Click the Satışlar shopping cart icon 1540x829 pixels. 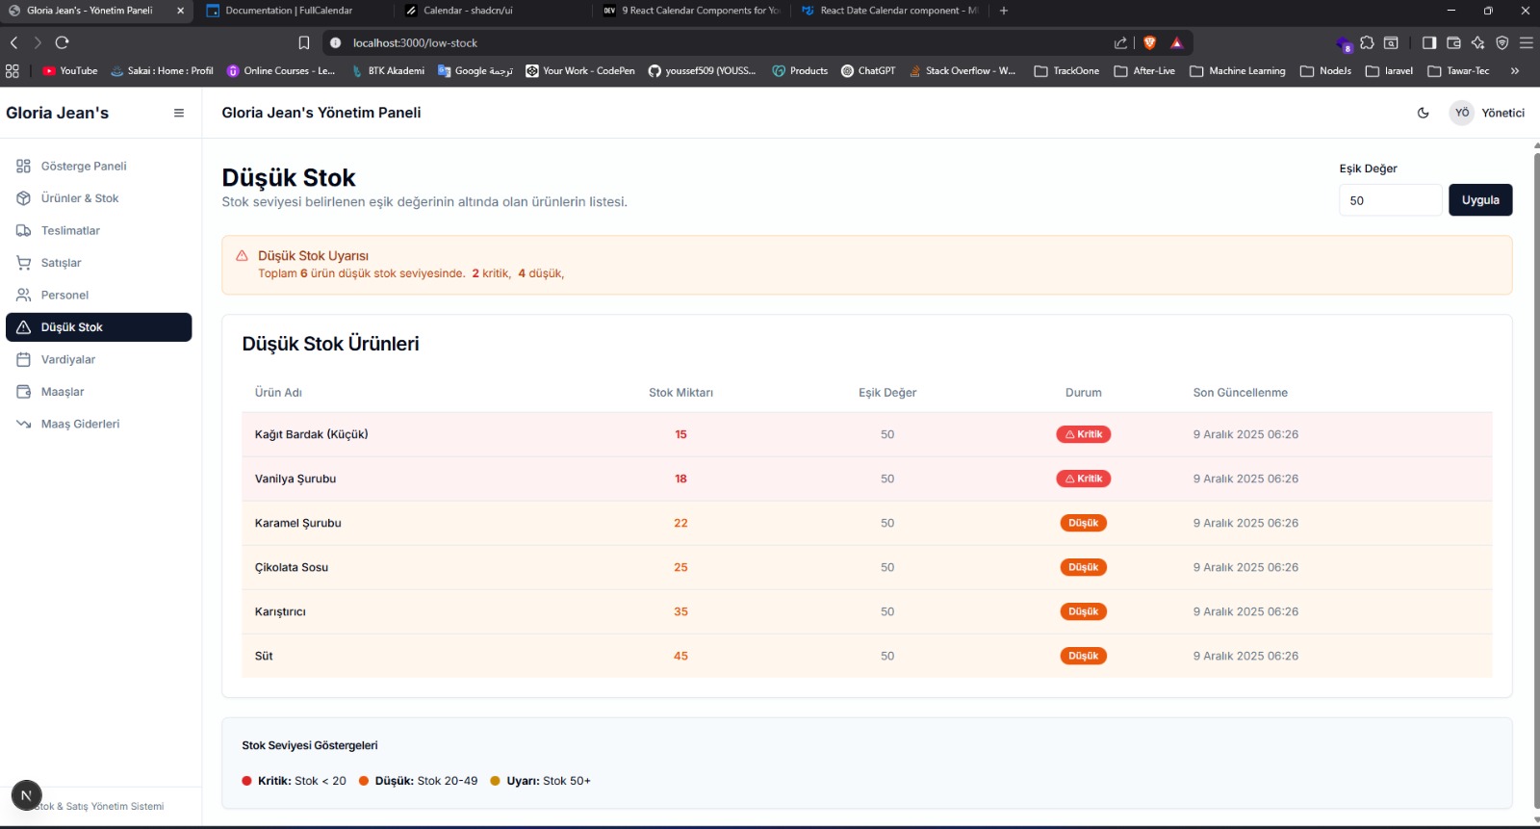pyautogui.click(x=24, y=263)
